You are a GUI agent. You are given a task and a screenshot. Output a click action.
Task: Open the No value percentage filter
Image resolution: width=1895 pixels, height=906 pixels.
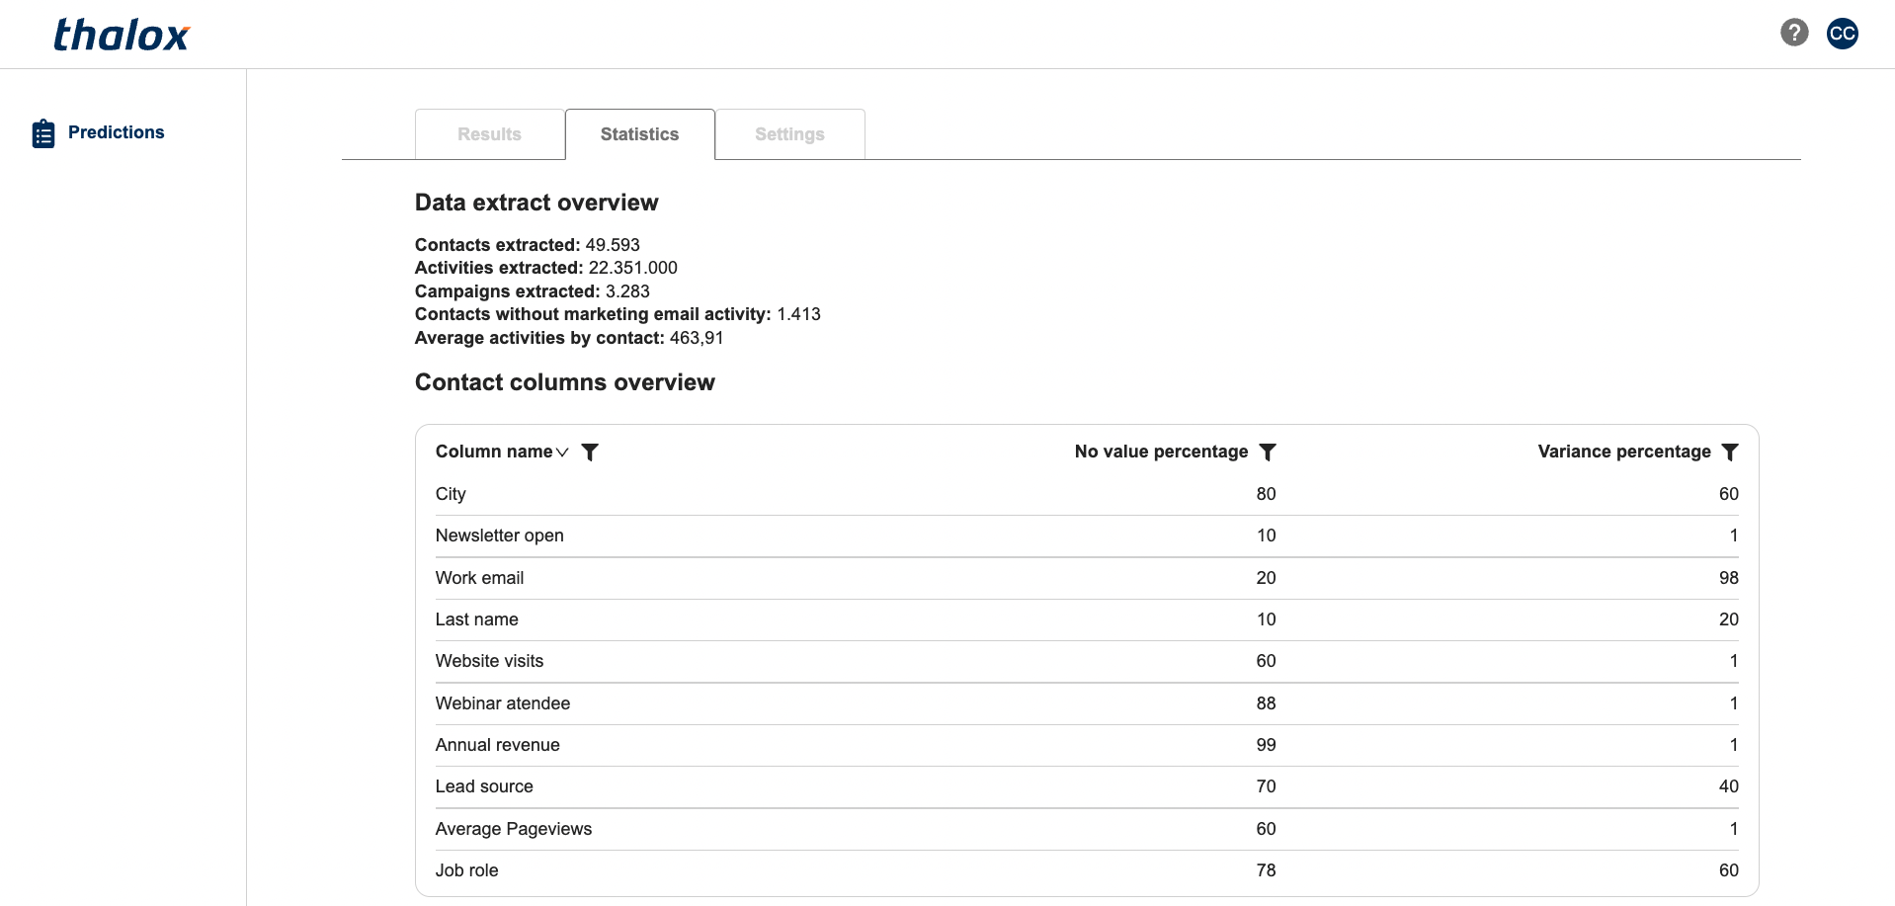pos(1268,453)
